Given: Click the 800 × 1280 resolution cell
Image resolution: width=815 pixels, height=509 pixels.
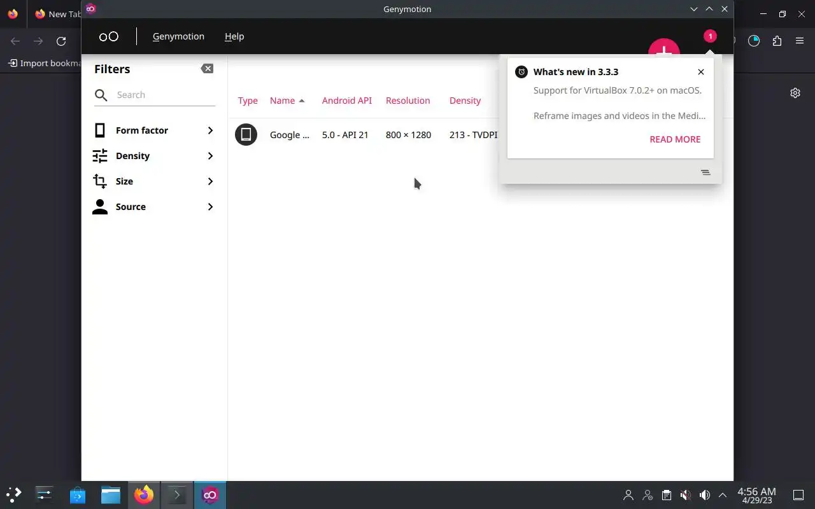Looking at the screenshot, I should tap(409, 135).
